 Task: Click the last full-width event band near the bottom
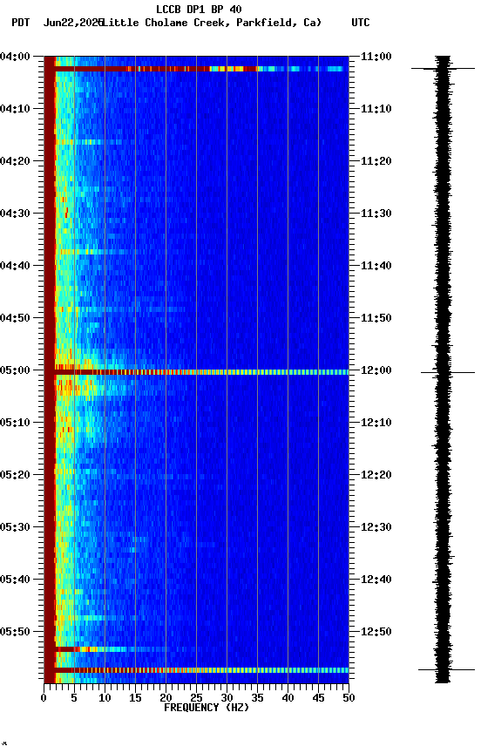(196, 670)
